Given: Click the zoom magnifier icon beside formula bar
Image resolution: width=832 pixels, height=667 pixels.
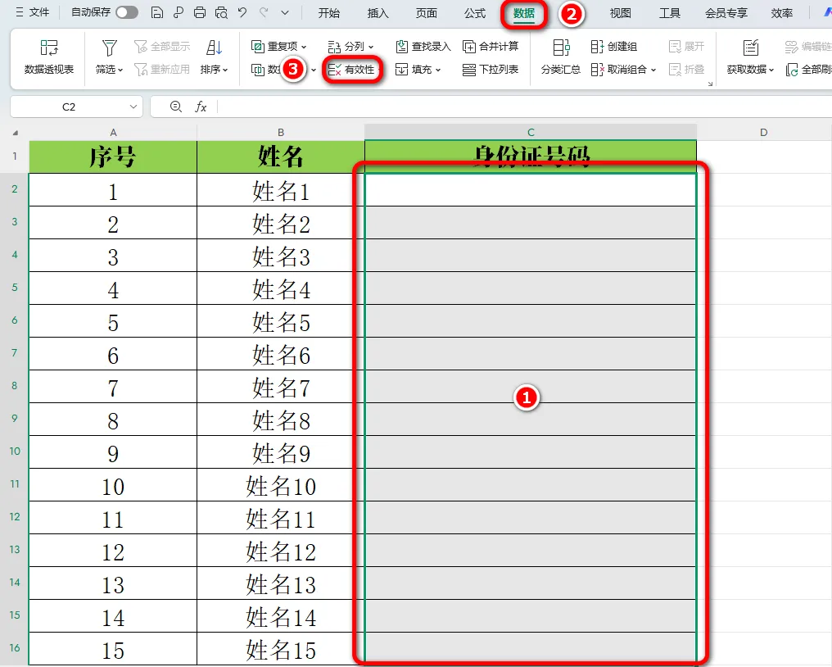Looking at the screenshot, I should click(x=175, y=107).
